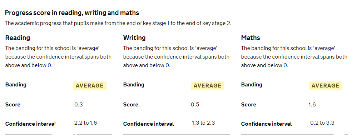Select the Maths section heading
This screenshot has height=140, width=362.
point(251,38)
